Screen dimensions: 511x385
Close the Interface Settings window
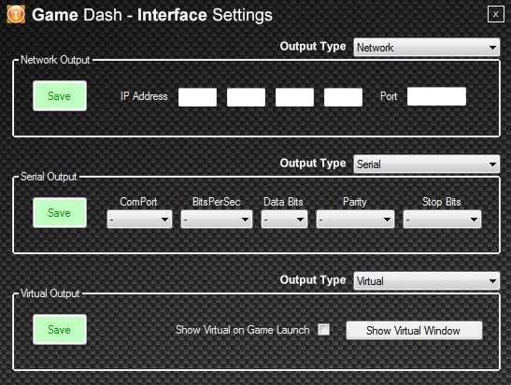tap(496, 14)
